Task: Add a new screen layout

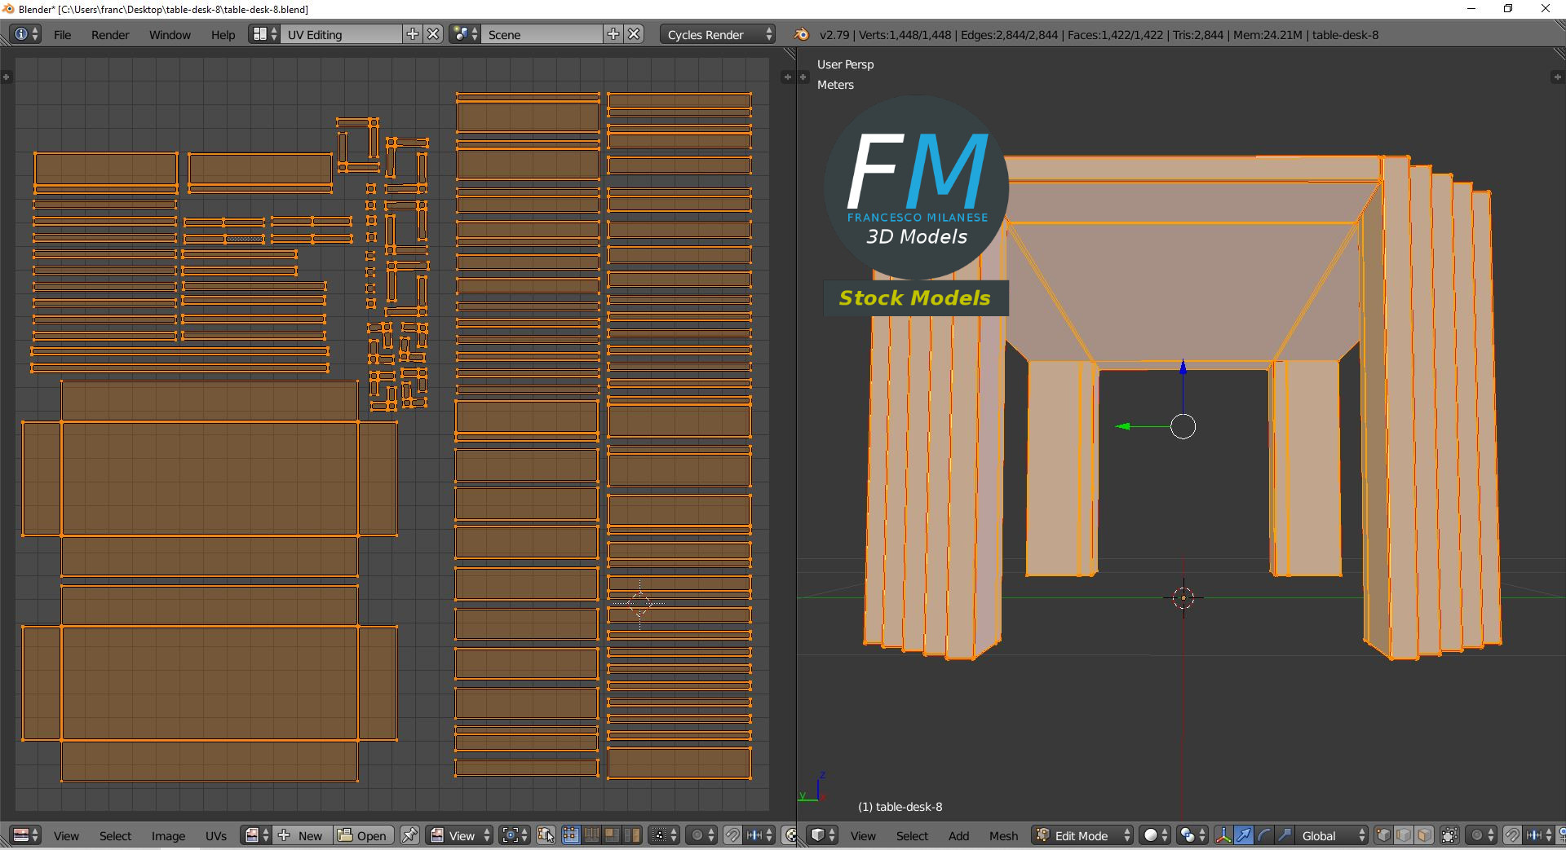Action: (x=413, y=34)
